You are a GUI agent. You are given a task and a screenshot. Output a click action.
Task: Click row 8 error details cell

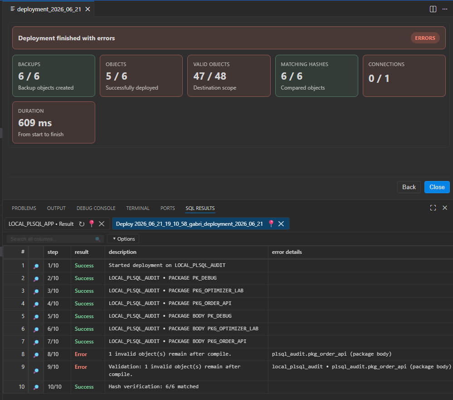[360, 354]
